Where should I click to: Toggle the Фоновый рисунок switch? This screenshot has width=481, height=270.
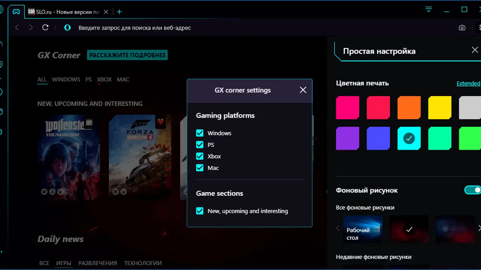click(473, 190)
